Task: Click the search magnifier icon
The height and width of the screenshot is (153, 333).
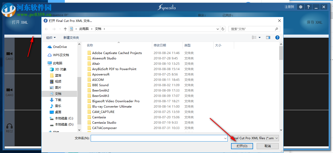Action: click(x=276, y=29)
